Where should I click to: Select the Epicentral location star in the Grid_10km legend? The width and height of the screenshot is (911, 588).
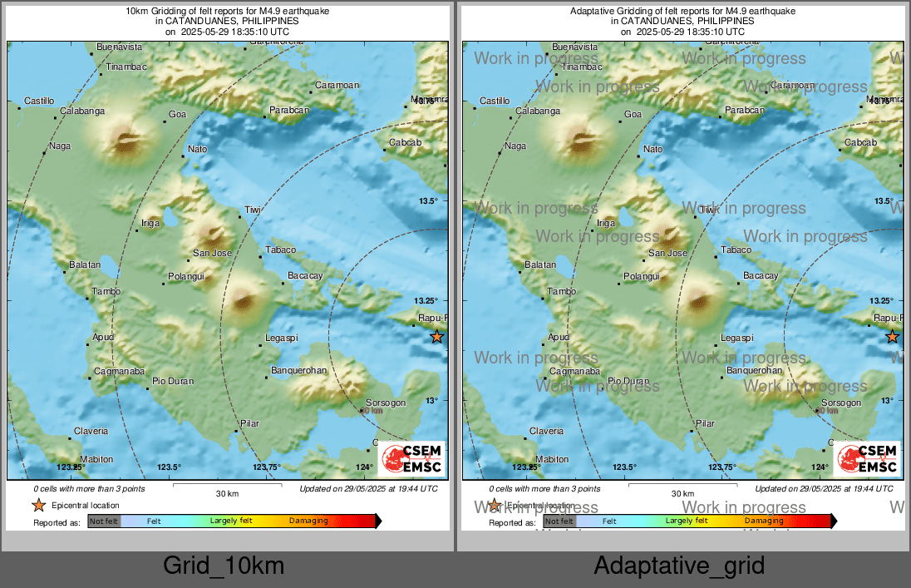39,505
